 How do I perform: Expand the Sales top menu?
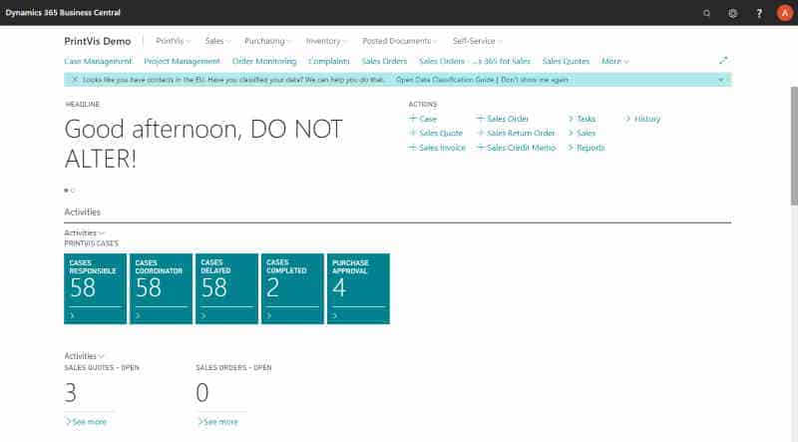(217, 41)
